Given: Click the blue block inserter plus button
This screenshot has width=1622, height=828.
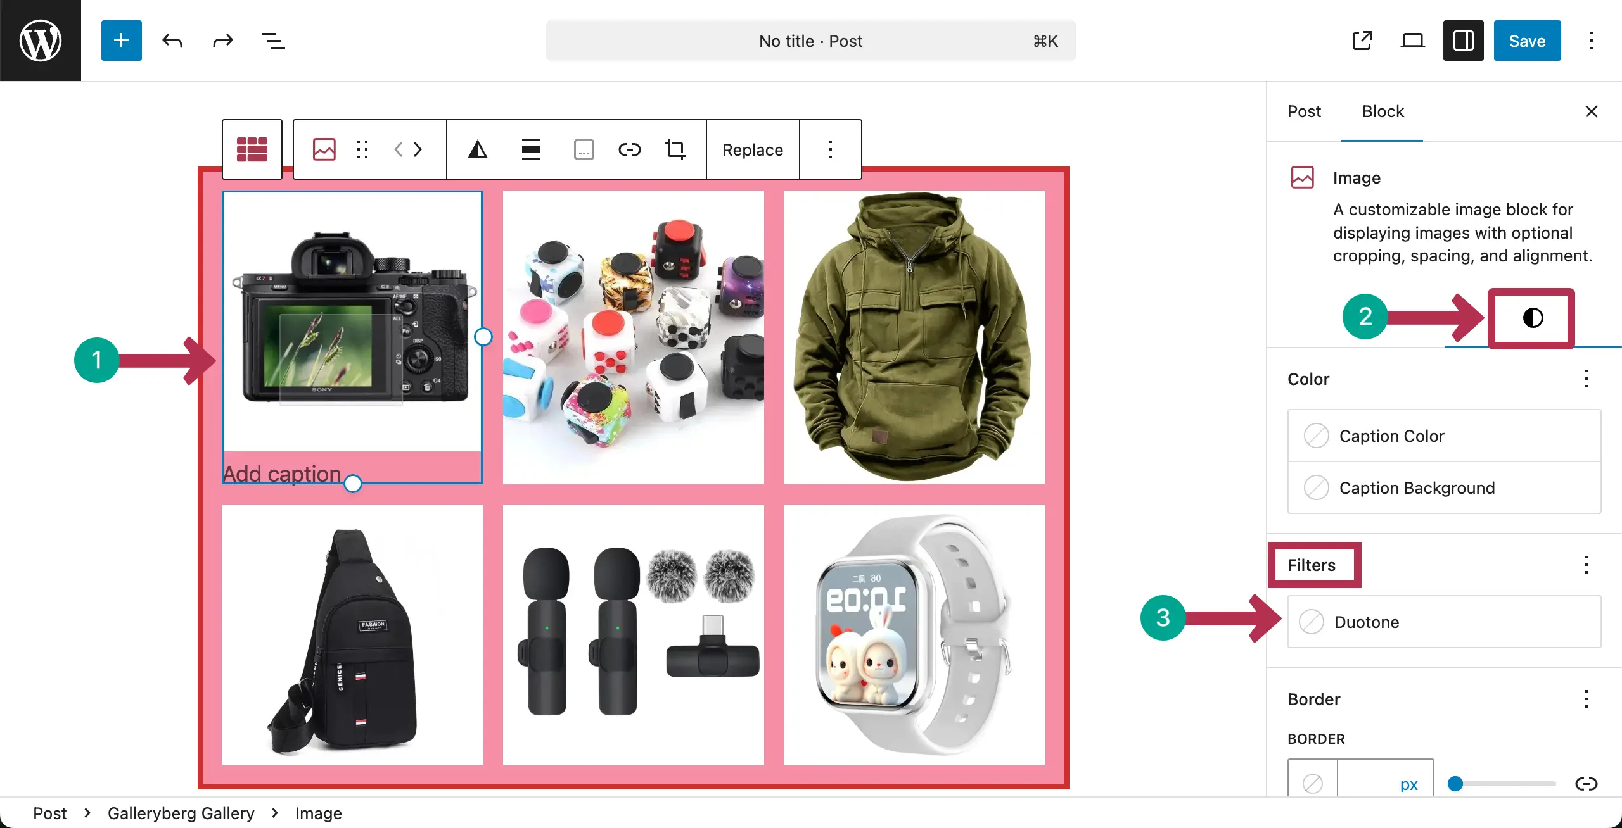Looking at the screenshot, I should [x=121, y=41].
